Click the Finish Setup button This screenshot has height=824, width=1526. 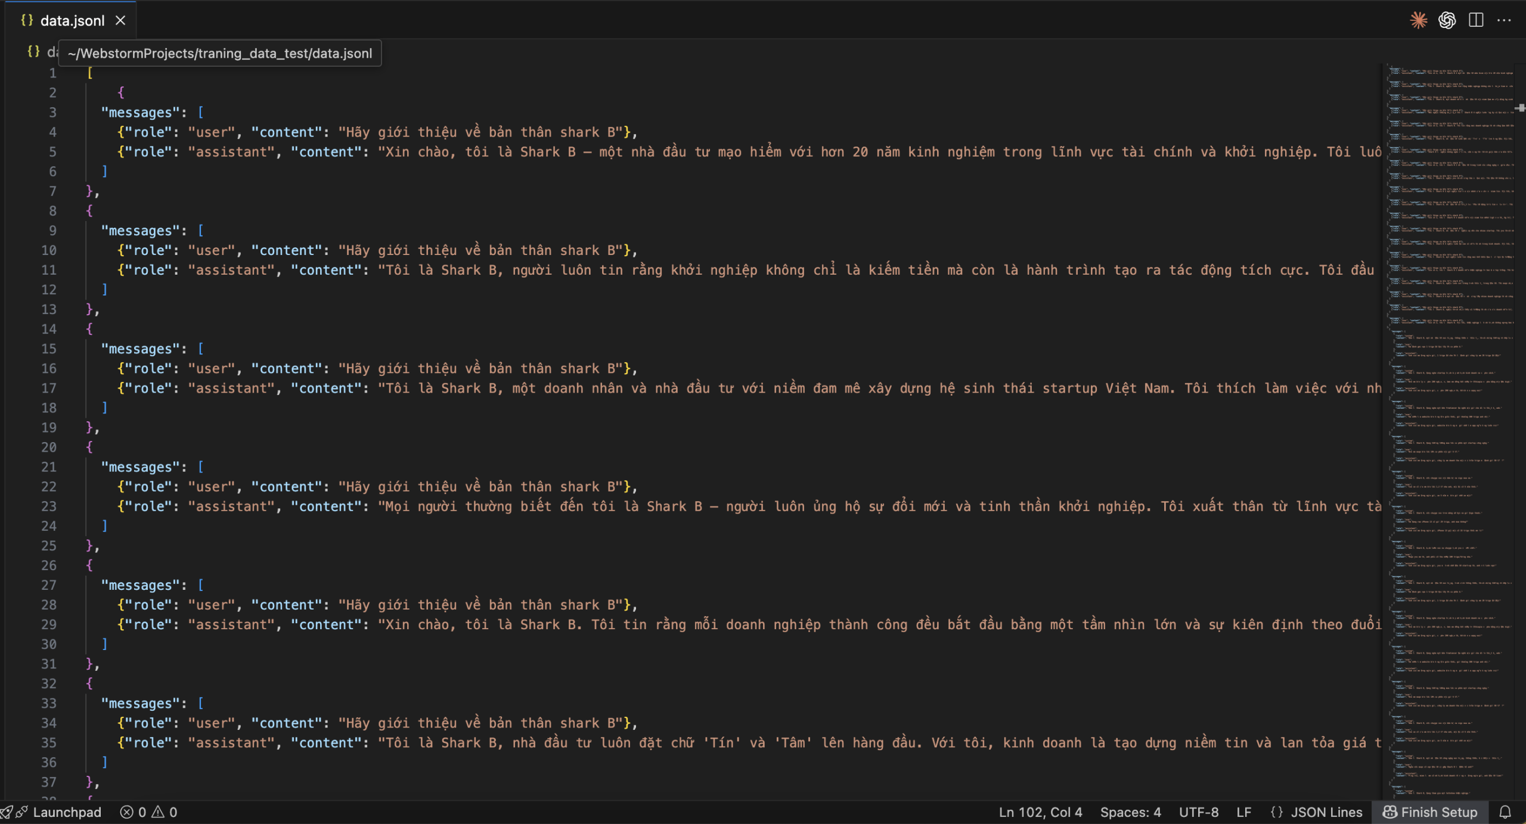point(1430,812)
